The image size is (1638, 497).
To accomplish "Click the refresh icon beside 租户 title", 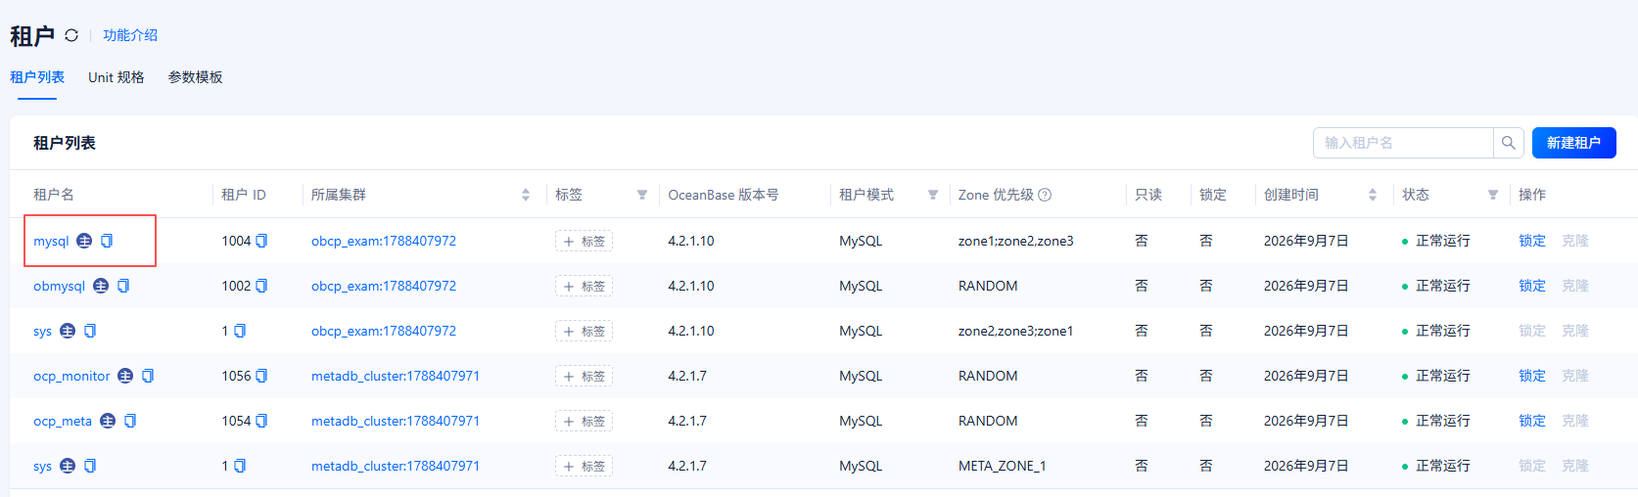I will (71, 35).
